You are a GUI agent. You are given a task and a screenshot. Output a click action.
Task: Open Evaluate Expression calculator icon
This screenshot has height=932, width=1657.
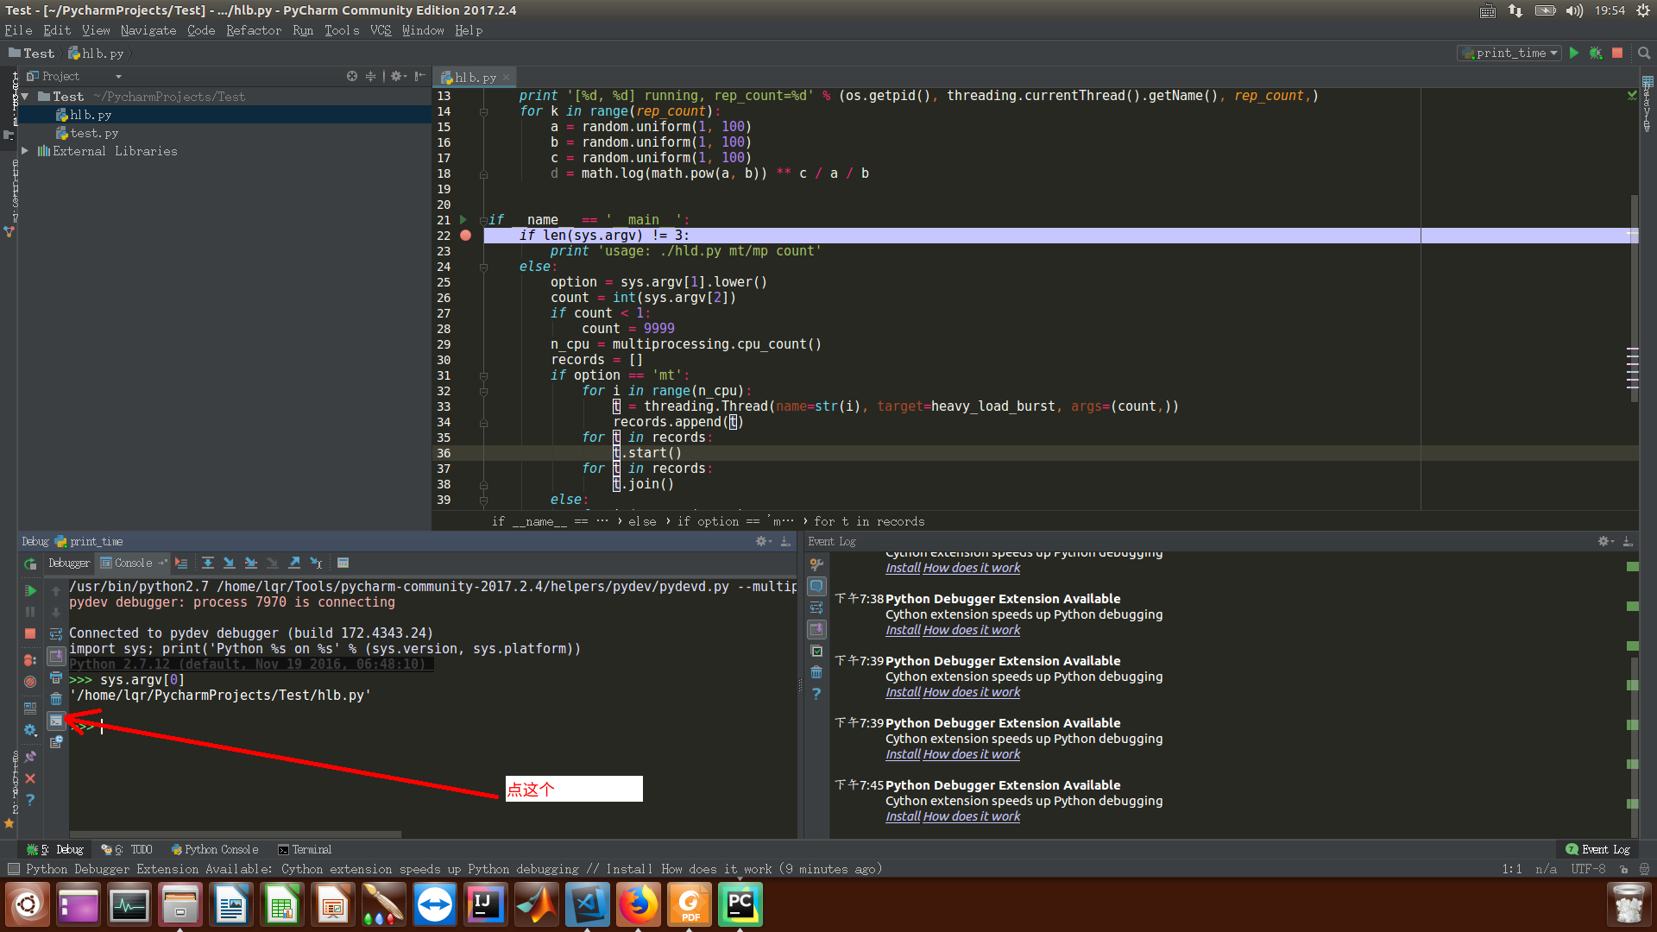343,563
